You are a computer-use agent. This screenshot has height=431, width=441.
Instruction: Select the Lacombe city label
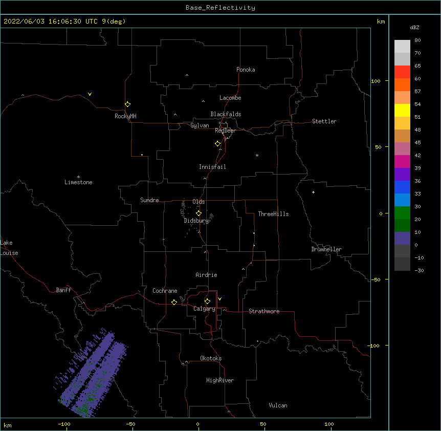click(230, 98)
